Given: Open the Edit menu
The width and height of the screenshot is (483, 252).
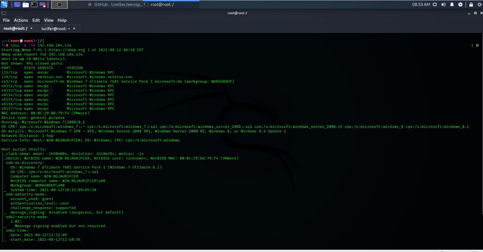Looking at the screenshot, I should pos(36,20).
